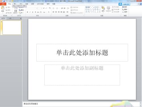
Task: Select the Oval shape in gallery
Action: (98, 7)
